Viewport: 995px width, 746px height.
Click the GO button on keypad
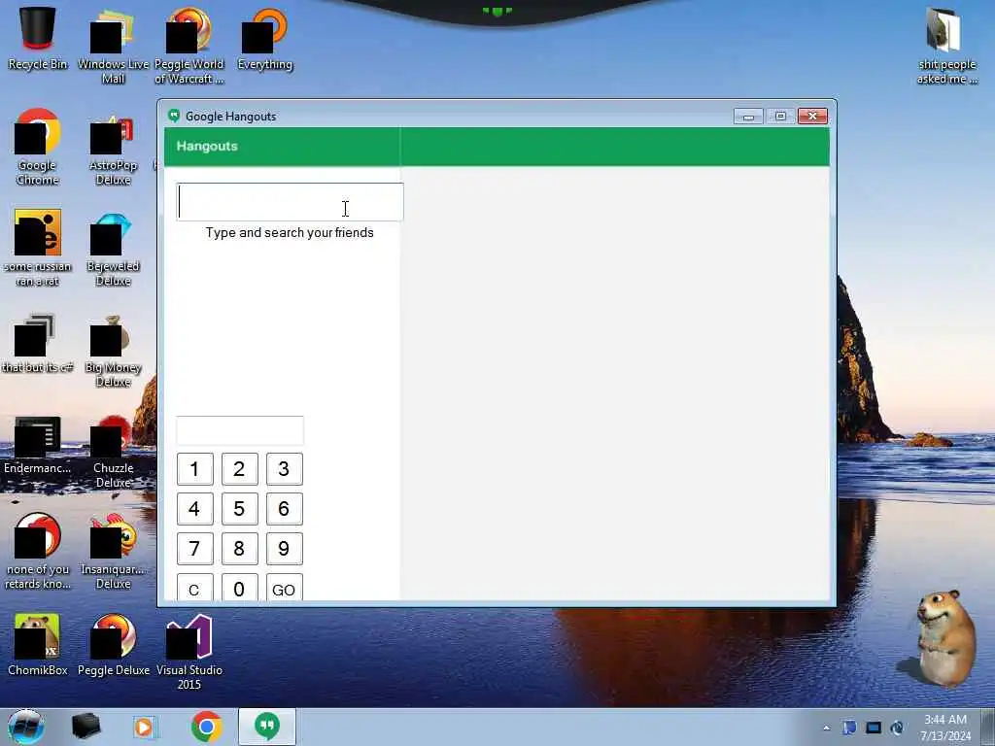[284, 588]
